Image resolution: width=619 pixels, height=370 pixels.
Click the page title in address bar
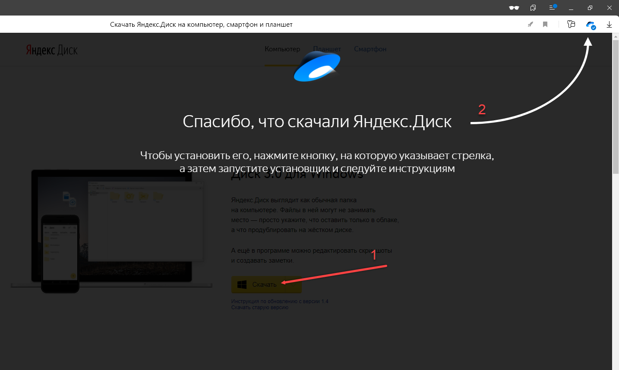click(201, 25)
